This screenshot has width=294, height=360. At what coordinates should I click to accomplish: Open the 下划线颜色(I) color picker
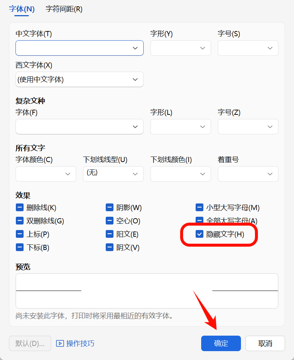[181, 174]
